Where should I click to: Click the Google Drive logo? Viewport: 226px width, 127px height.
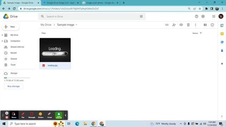(x=6, y=17)
